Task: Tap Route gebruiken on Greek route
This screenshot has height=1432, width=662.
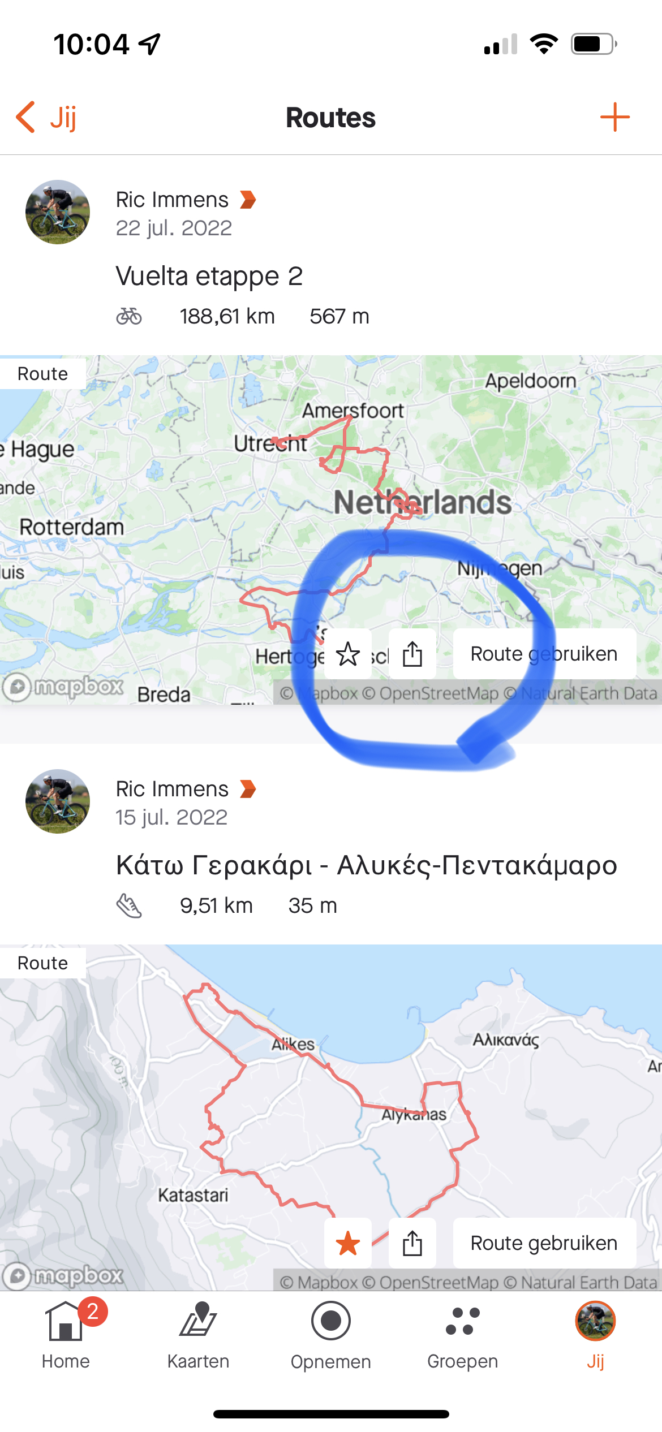Action: tap(544, 1243)
